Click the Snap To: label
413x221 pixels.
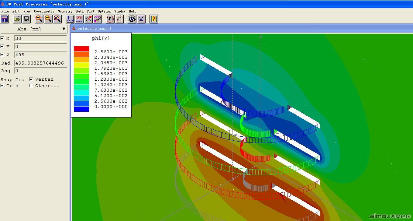click(12, 79)
